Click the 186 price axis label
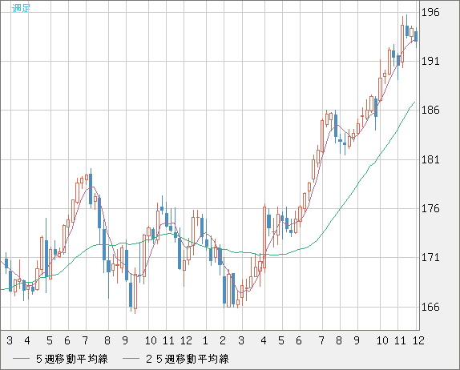Image resolution: width=460 pixels, height=370 pixels. [430, 111]
